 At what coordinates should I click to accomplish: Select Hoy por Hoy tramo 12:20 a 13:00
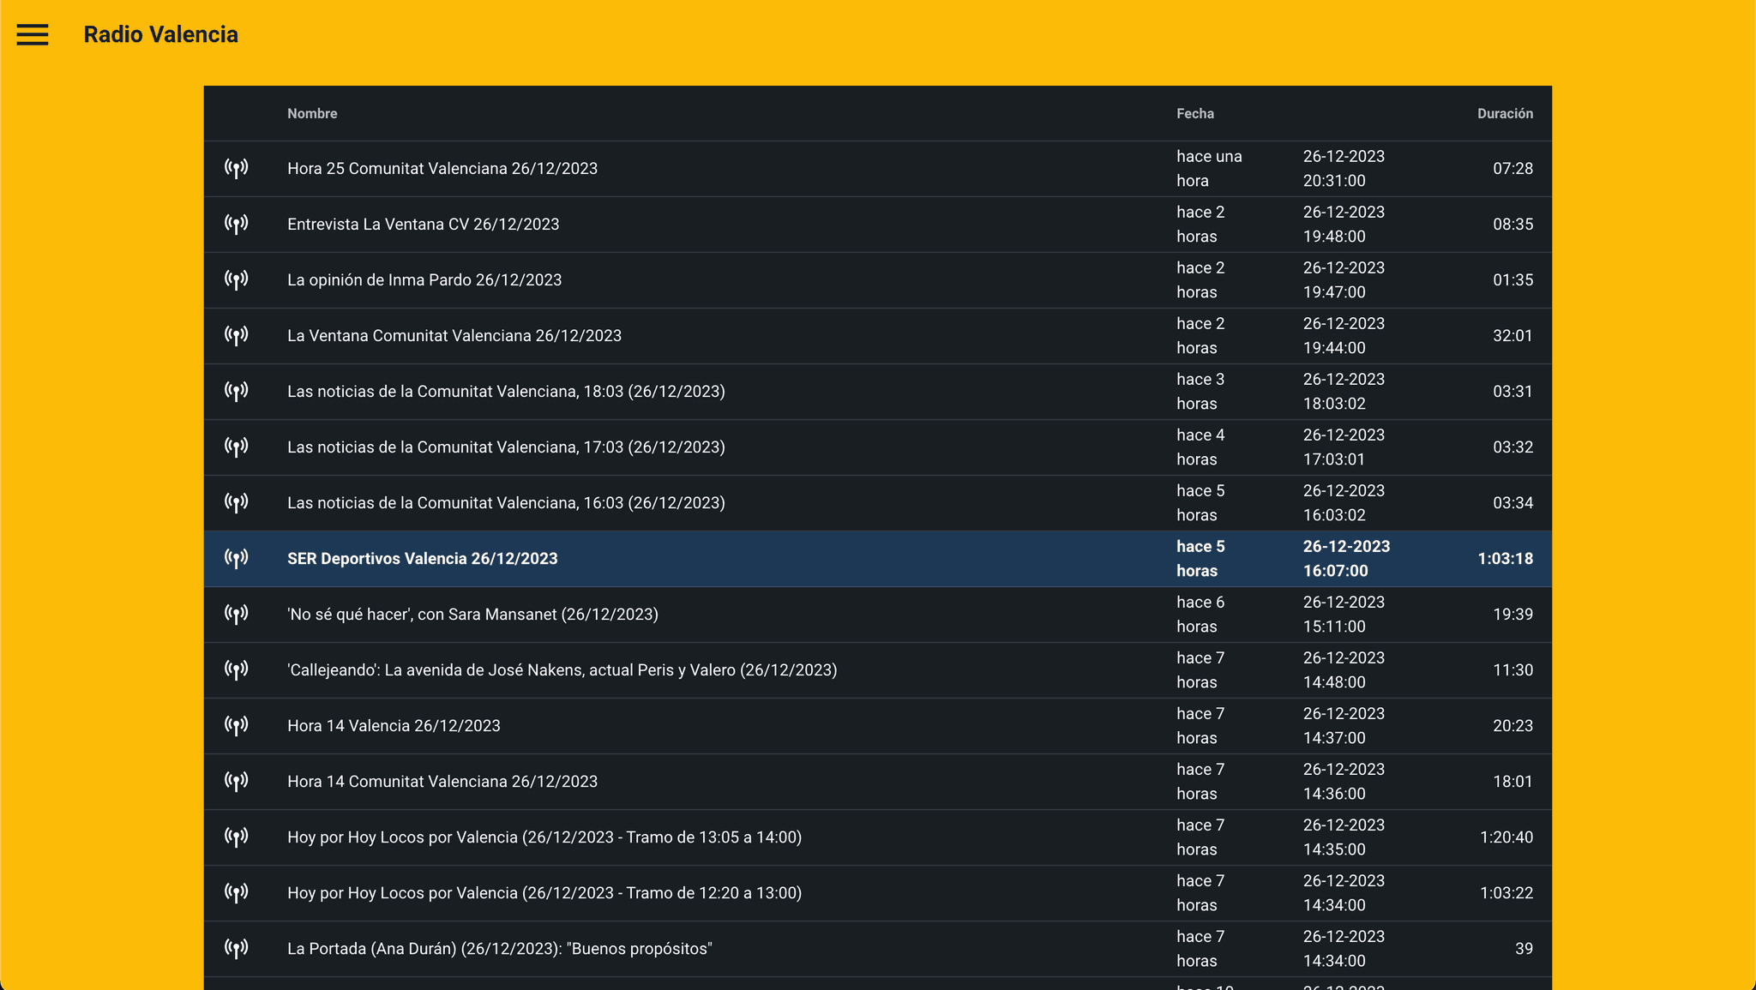point(544,893)
